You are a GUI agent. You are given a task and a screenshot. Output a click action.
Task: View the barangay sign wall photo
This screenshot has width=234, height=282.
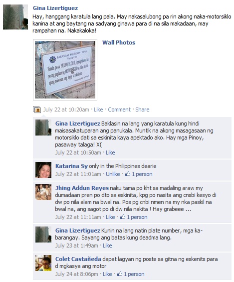(65, 69)
